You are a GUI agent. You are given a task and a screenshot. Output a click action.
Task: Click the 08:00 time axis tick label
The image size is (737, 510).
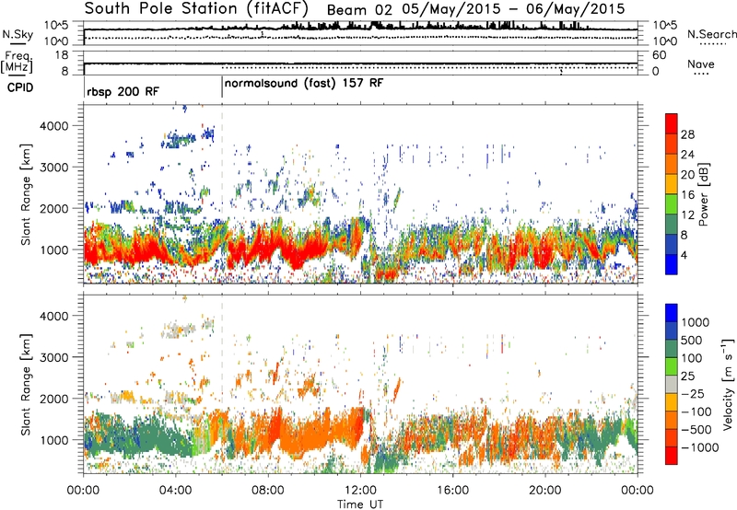click(268, 490)
